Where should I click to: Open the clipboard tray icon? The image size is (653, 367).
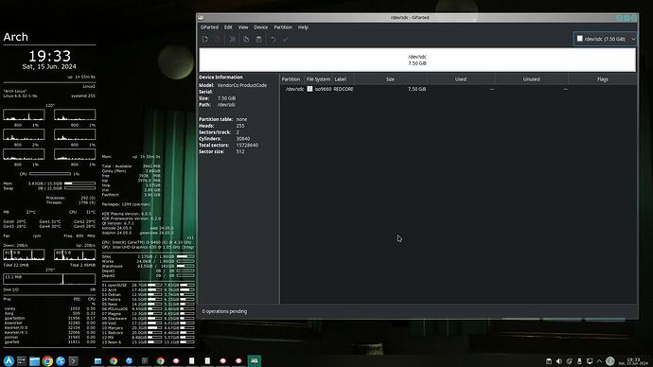tap(549, 361)
